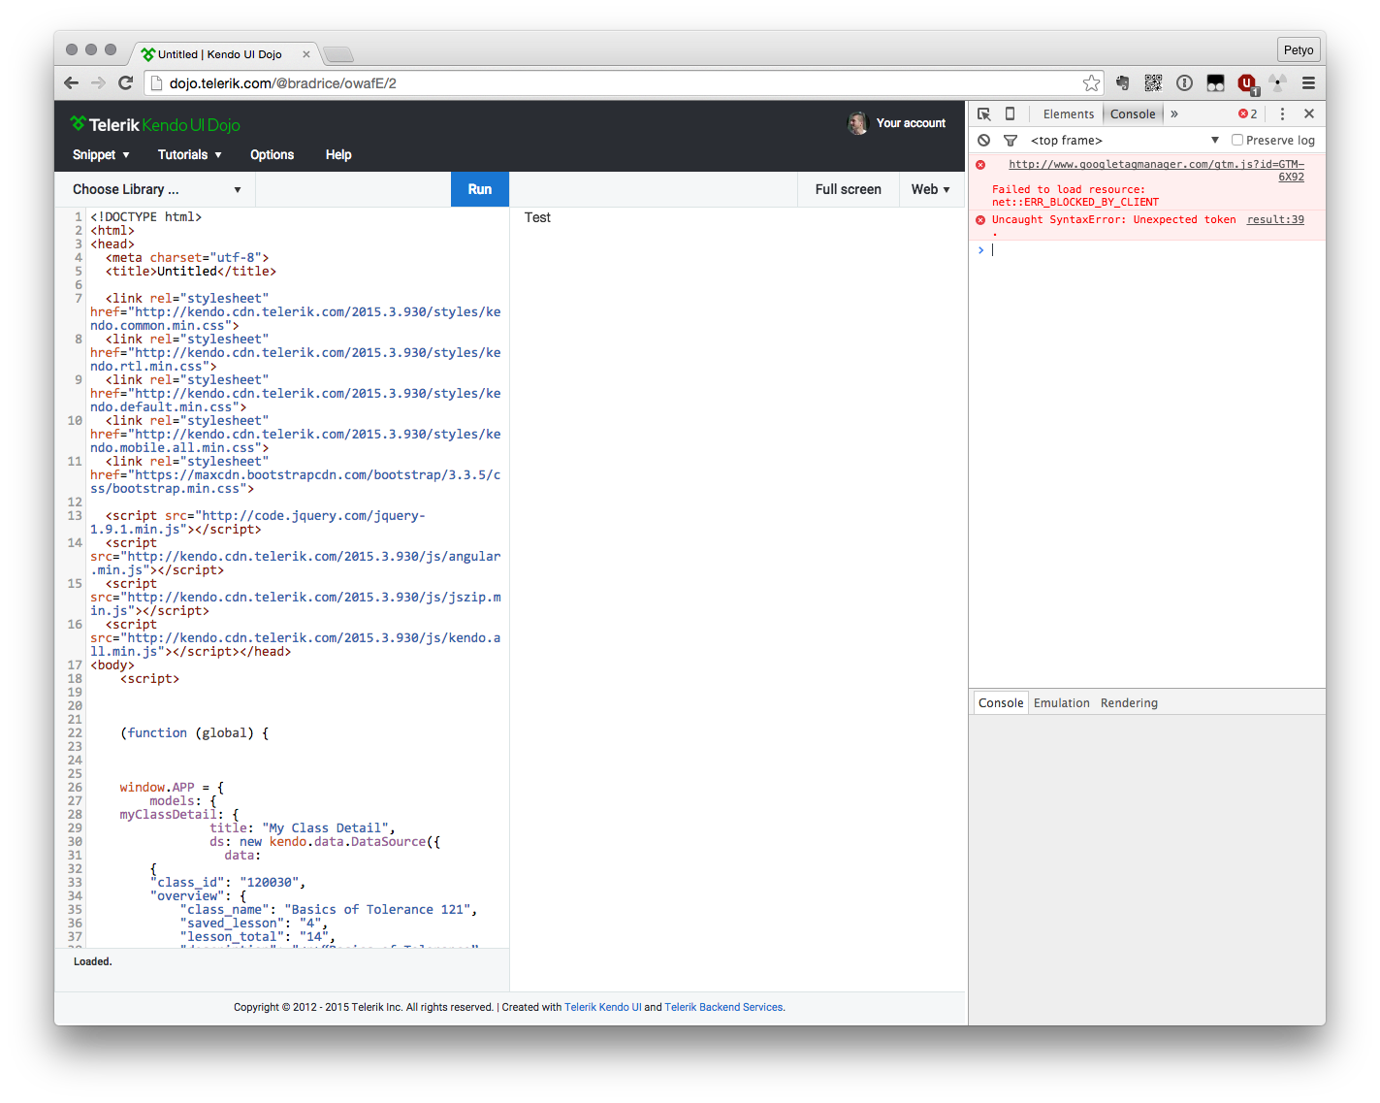Toggle device mode phone icon
The image size is (1380, 1103).
[1010, 114]
